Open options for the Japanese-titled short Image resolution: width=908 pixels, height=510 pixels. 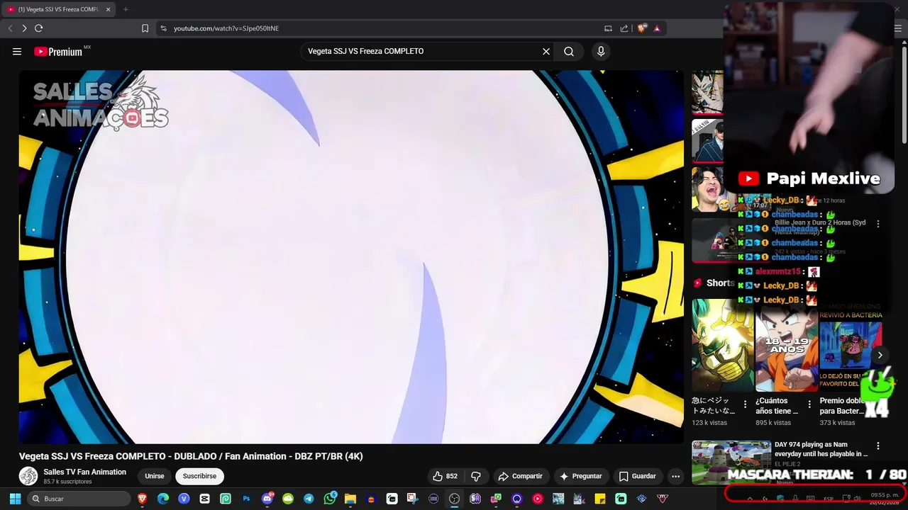click(x=745, y=404)
